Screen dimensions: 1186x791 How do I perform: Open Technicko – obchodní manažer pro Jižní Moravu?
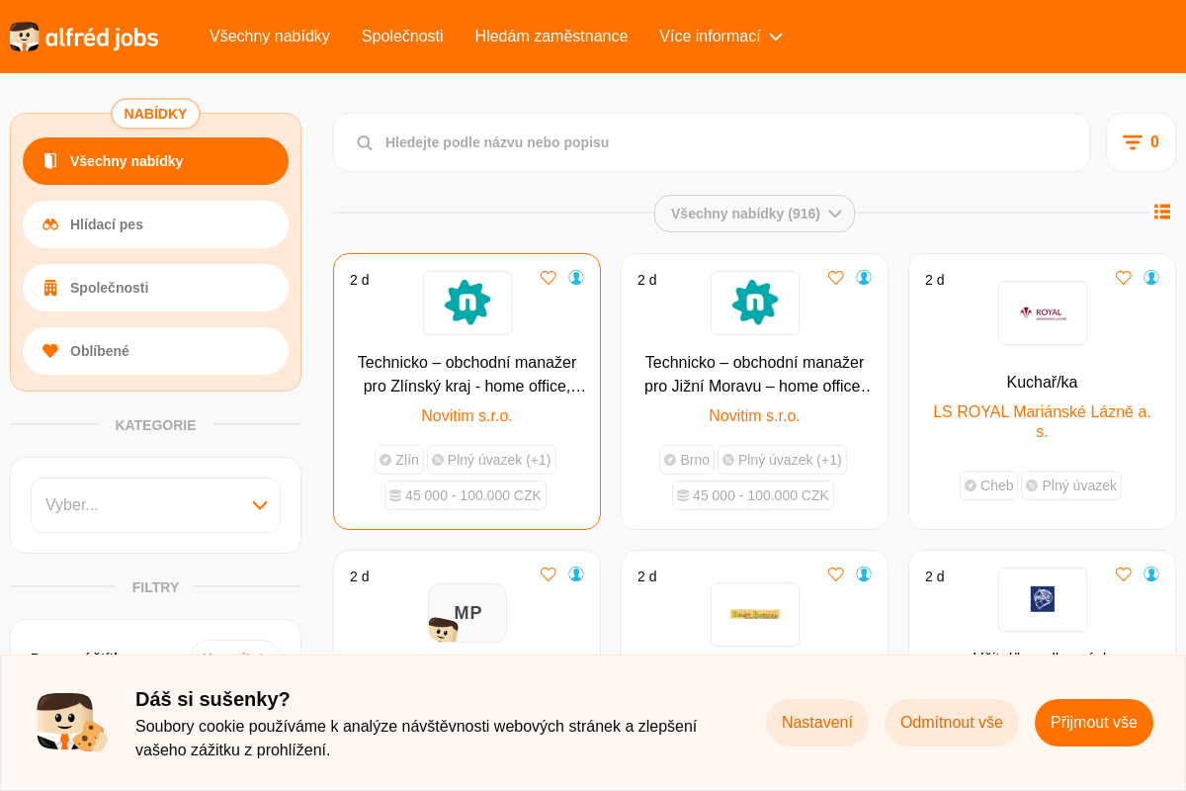point(755,375)
